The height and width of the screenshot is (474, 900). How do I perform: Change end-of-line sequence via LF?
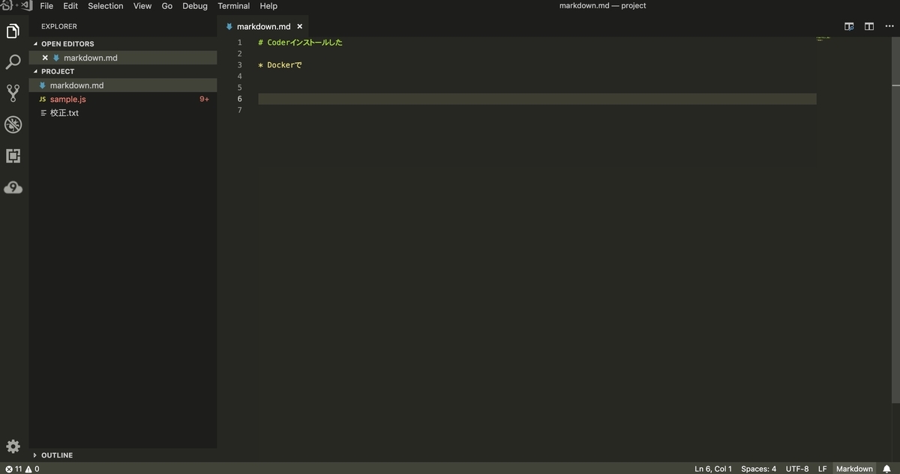823,469
